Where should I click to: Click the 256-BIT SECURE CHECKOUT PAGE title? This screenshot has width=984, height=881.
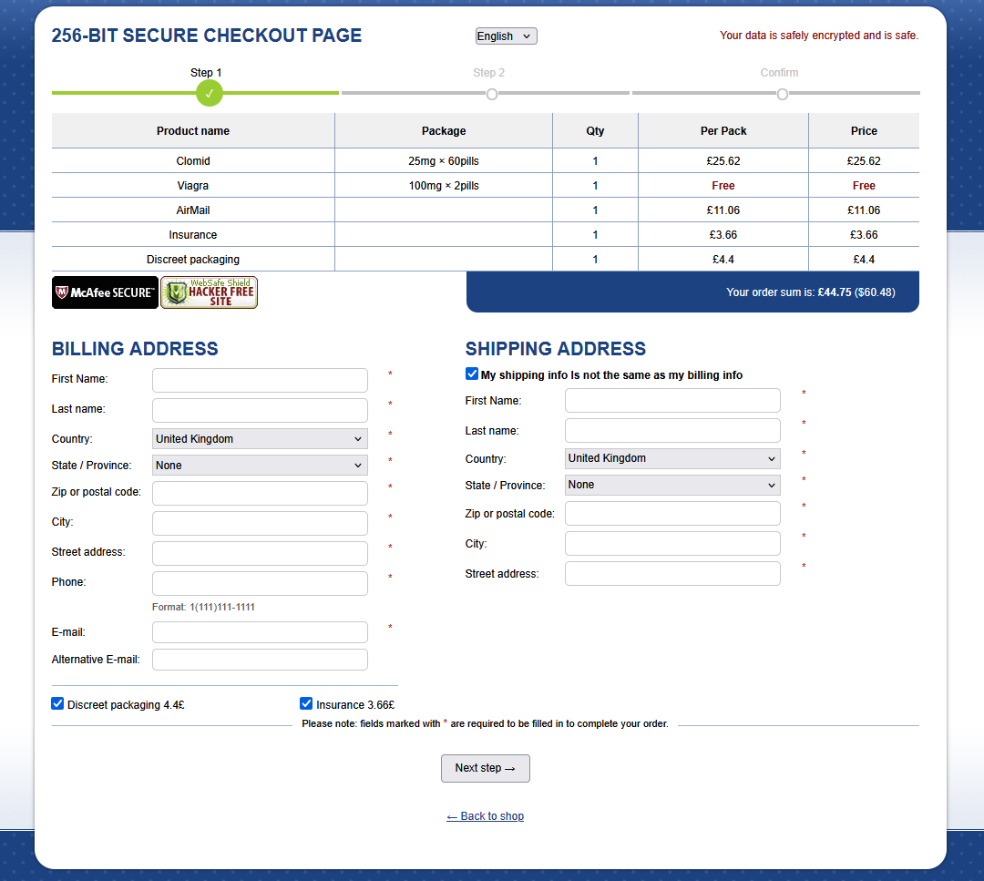(x=207, y=36)
